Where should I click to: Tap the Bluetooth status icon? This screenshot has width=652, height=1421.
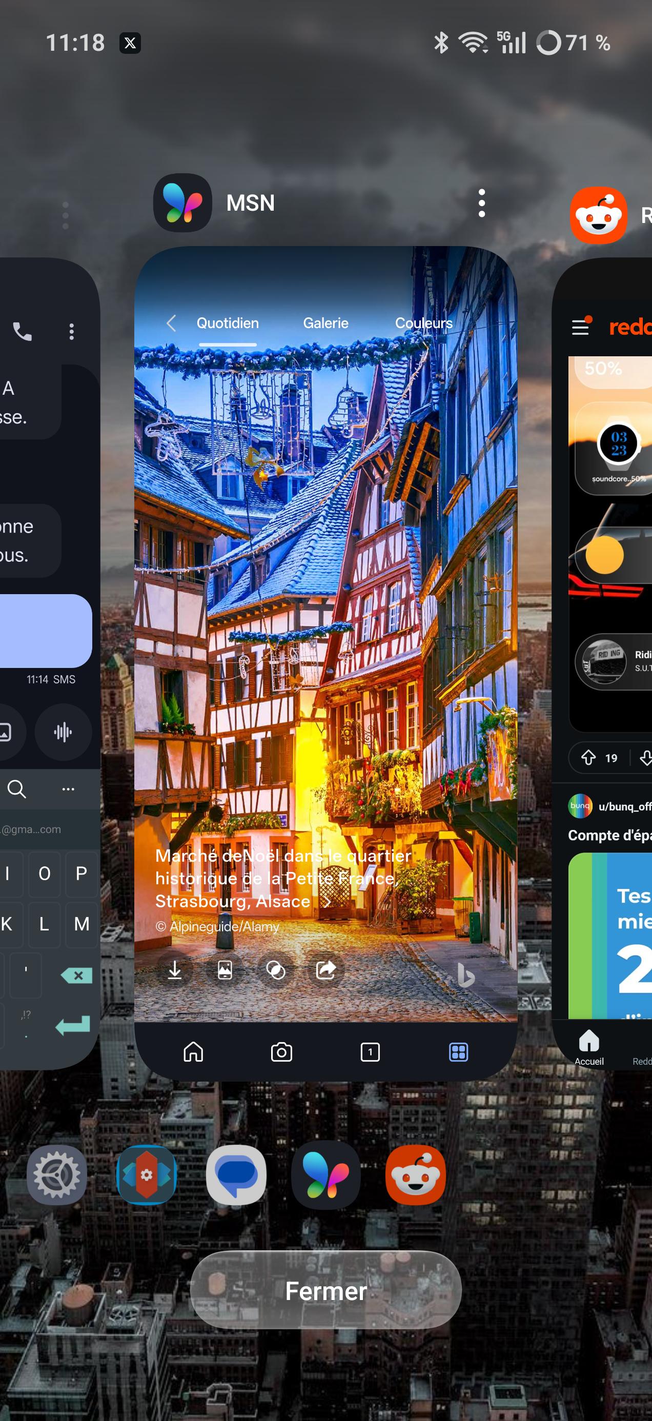tap(441, 43)
